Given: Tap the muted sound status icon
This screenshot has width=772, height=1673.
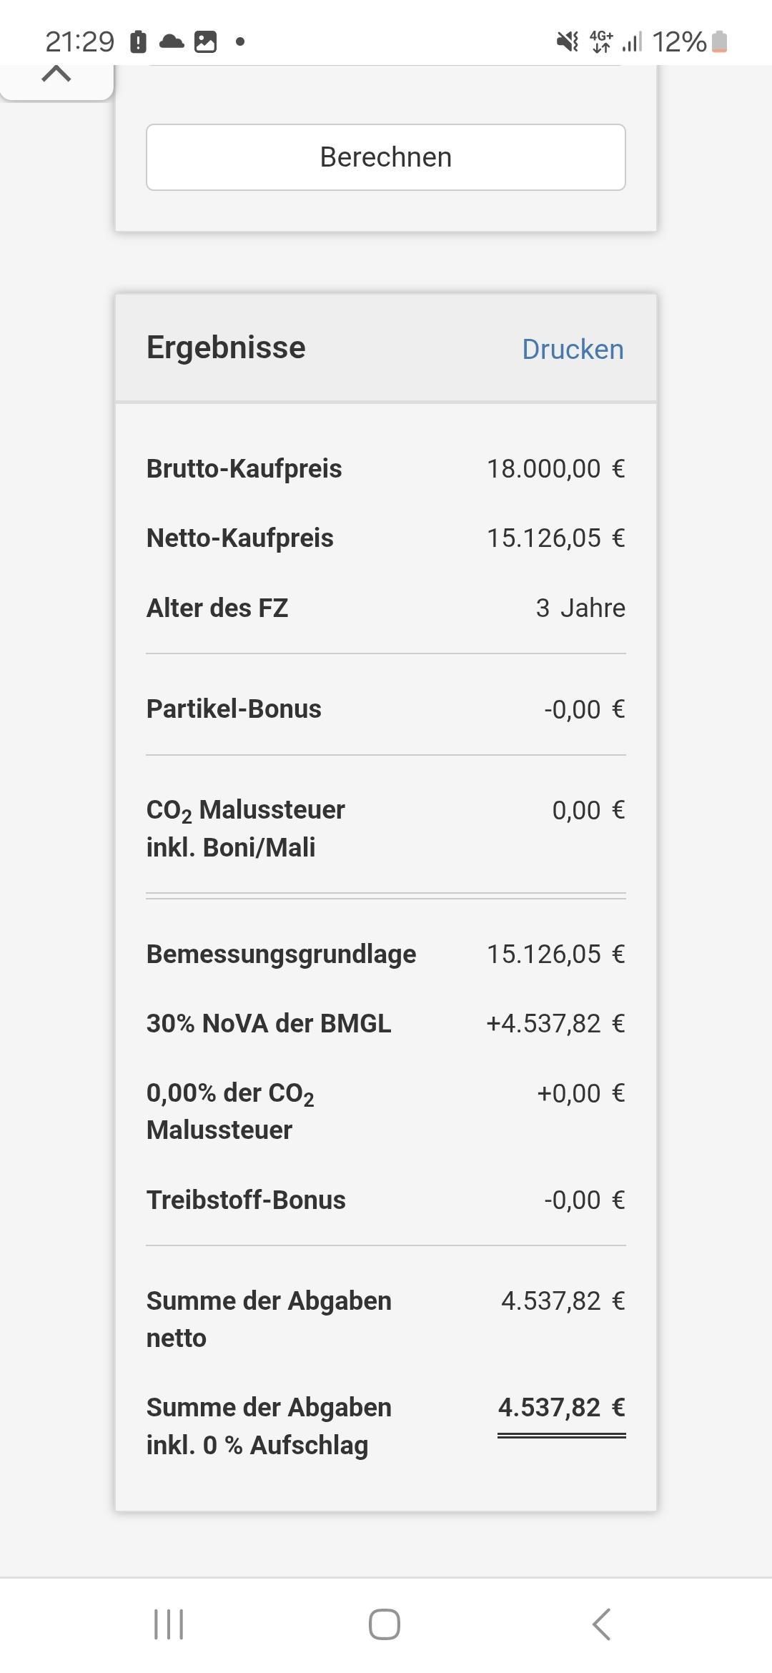Looking at the screenshot, I should 568,42.
